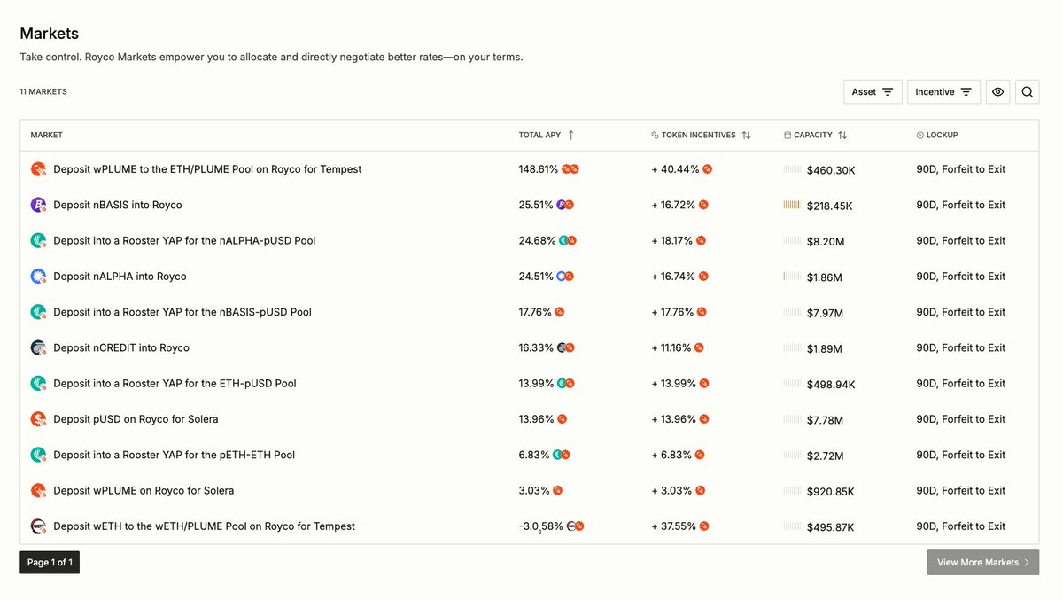Click the nALPHA-pUSD Rooster market icon
1063x600 pixels.
point(38,240)
